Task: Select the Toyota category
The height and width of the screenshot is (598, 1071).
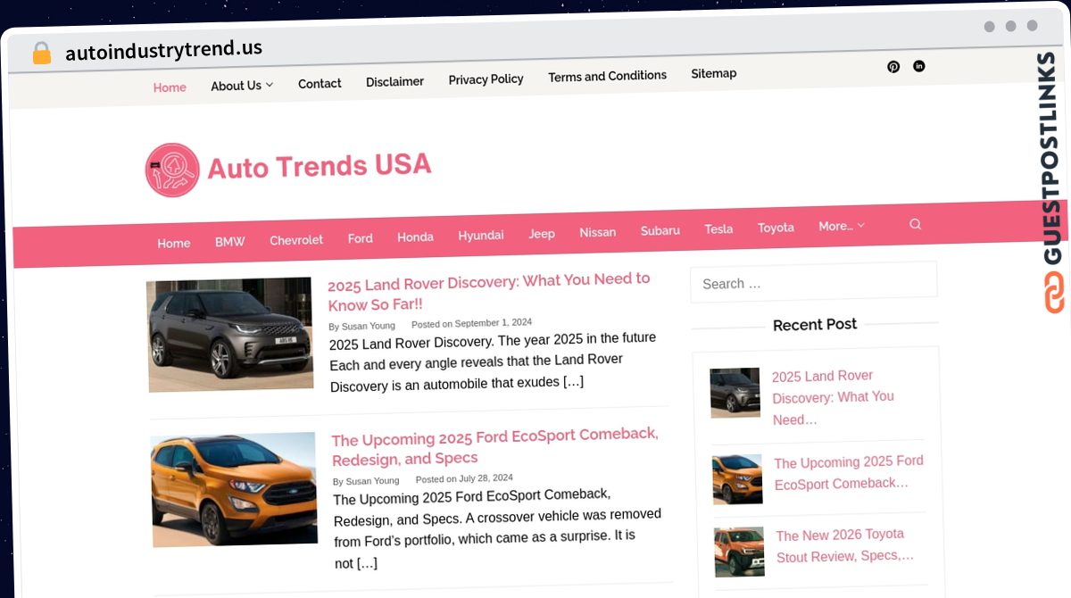Action: coord(776,228)
